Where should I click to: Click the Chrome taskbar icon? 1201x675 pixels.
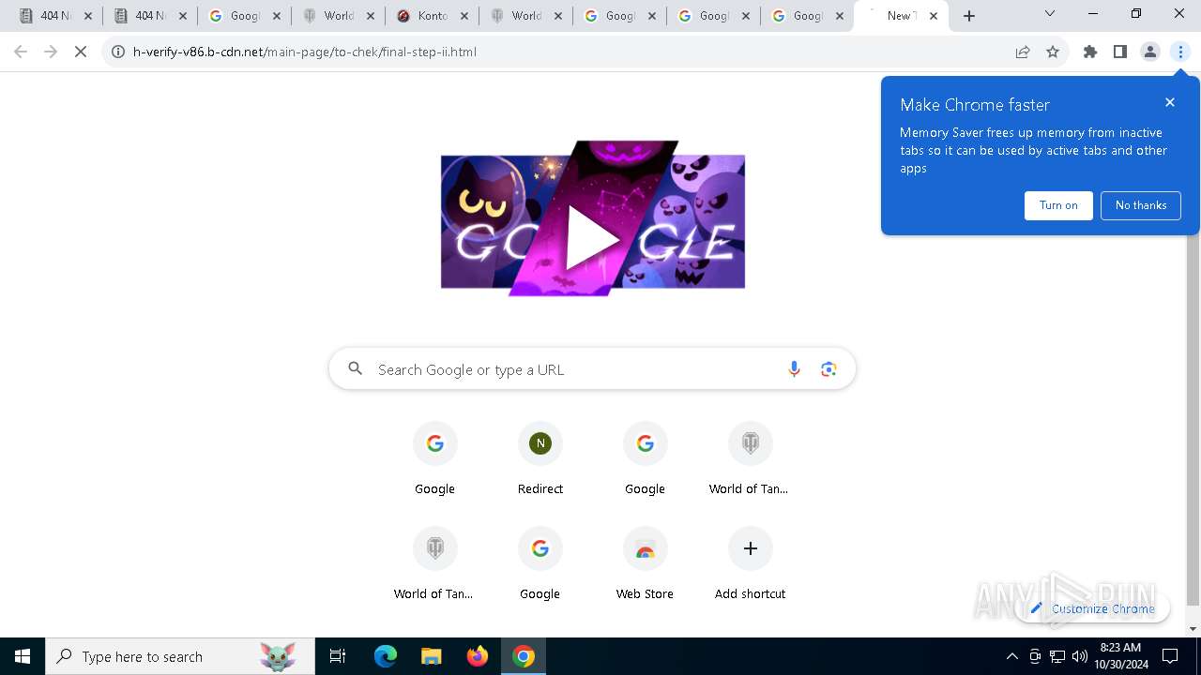pos(524,656)
